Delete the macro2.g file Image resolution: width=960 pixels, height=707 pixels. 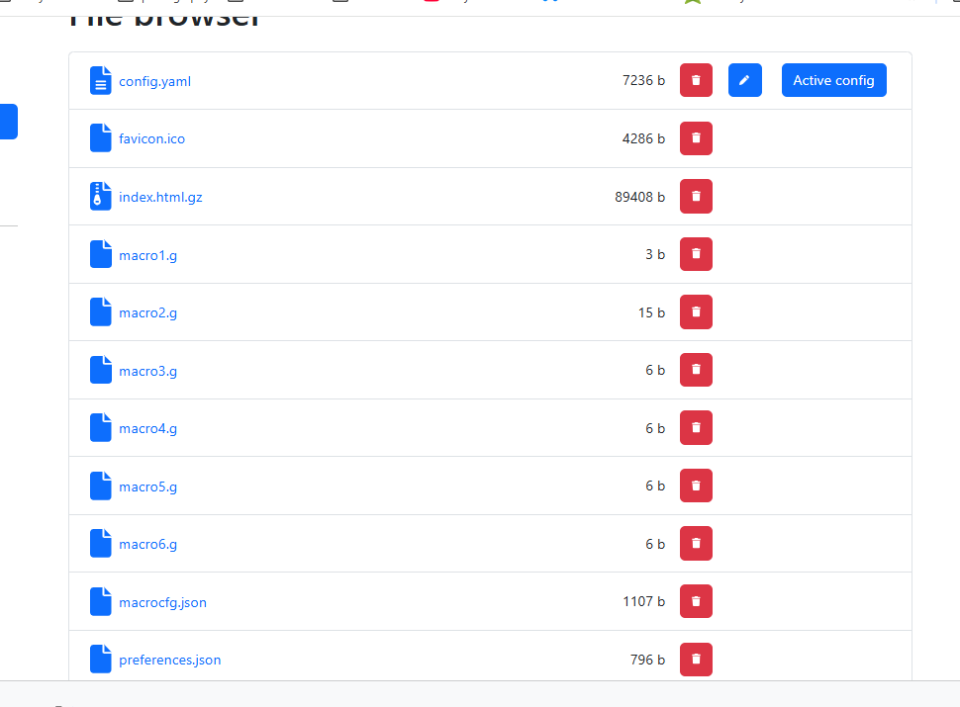(x=696, y=311)
